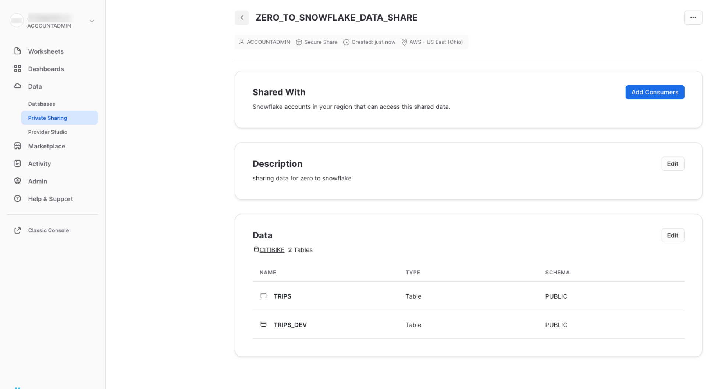Click the Admin shield icon
The width and height of the screenshot is (718, 389).
(x=17, y=181)
